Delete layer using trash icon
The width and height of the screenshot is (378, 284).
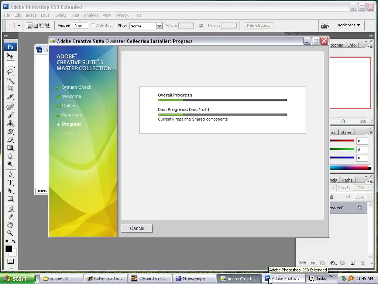click(362, 263)
